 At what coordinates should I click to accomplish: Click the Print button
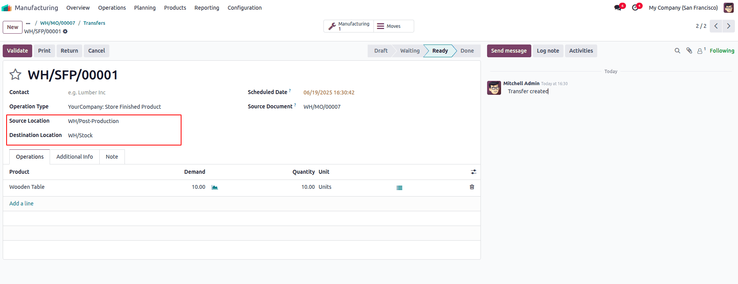[44, 51]
